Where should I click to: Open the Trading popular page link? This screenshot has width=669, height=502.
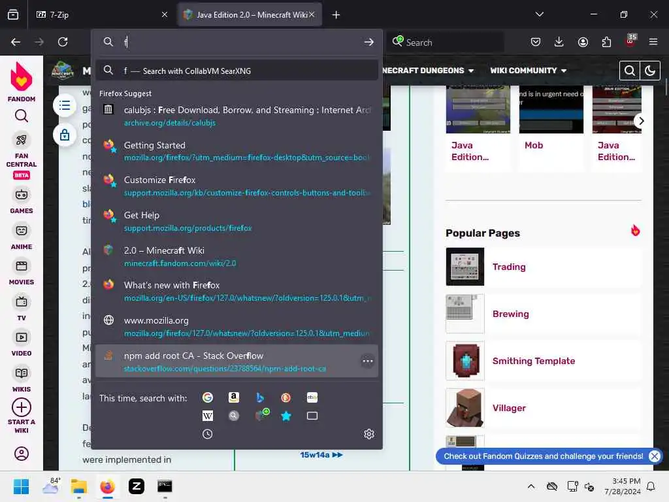pyautogui.click(x=508, y=267)
